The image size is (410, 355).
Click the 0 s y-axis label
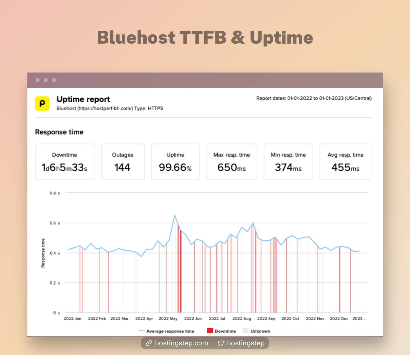pos(57,313)
